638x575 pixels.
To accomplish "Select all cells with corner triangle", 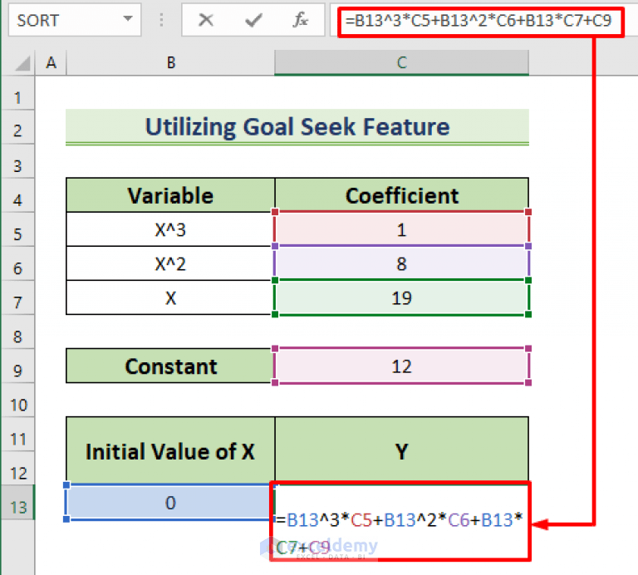I will pyautogui.click(x=22, y=63).
